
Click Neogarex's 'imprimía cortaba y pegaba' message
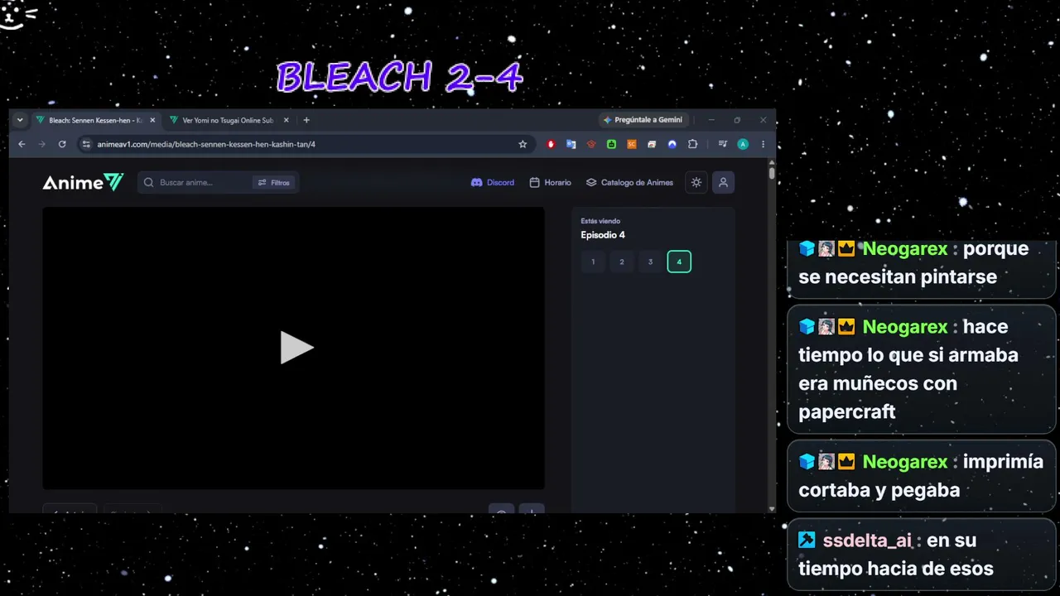(x=921, y=476)
